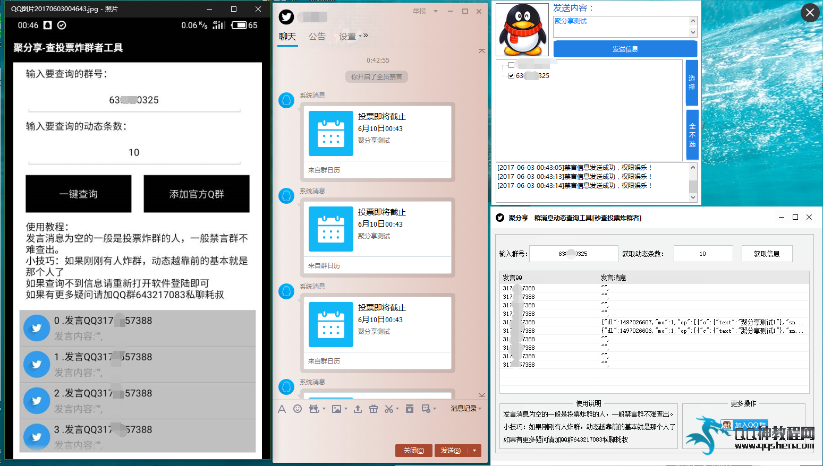Click the send picture icon
This screenshot has width=823, height=466.
[x=336, y=409]
